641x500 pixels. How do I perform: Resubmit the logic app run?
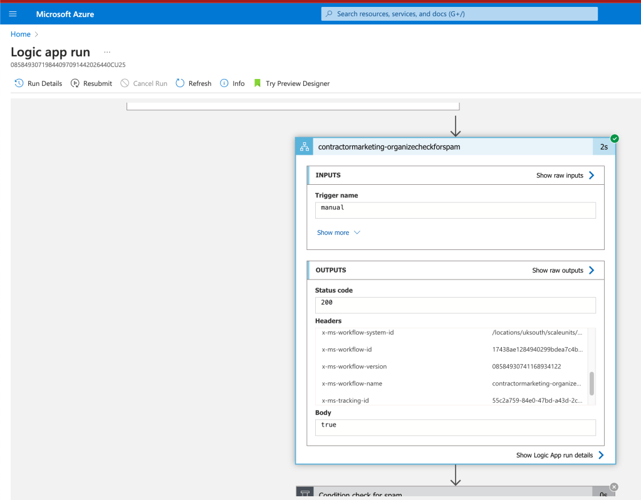click(x=91, y=83)
